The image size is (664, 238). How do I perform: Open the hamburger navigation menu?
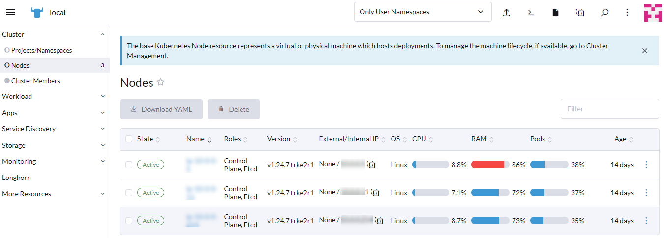click(x=11, y=12)
